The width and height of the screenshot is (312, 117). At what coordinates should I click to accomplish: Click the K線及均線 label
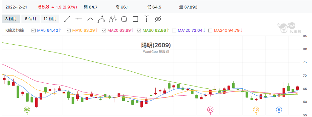click(14, 31)
